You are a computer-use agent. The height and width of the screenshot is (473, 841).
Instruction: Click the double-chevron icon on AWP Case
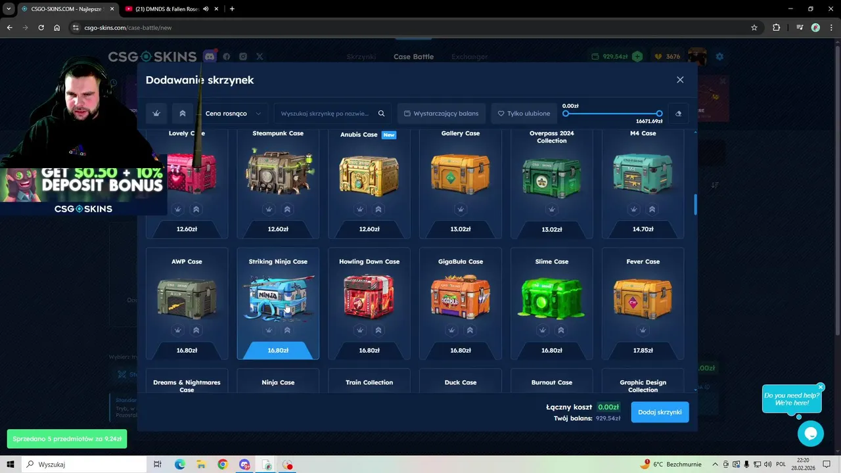[196, 330]
